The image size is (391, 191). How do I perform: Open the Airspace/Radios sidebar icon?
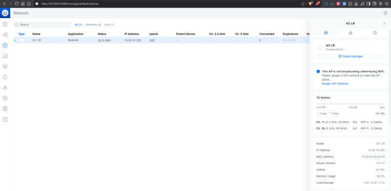point(5,77)
